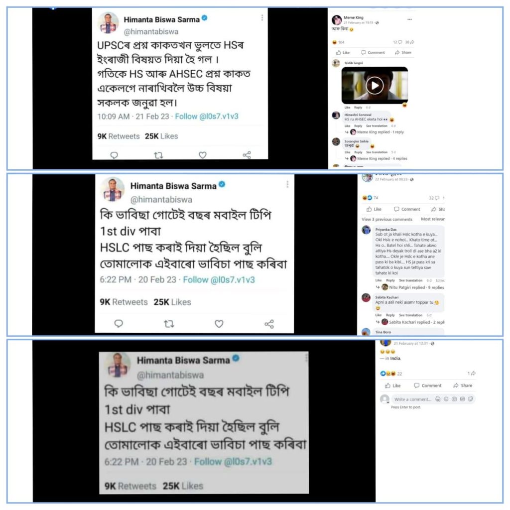Click share icon on the HSLC tweet
Screen dimensions: 510x510
coord(269,324)
